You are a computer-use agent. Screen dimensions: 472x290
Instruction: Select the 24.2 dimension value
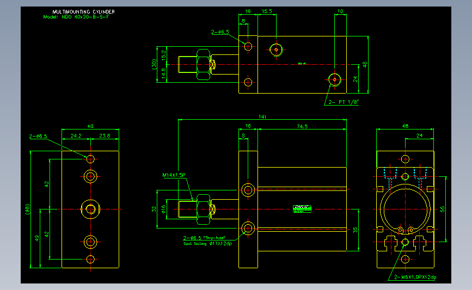tap(76, 135)
